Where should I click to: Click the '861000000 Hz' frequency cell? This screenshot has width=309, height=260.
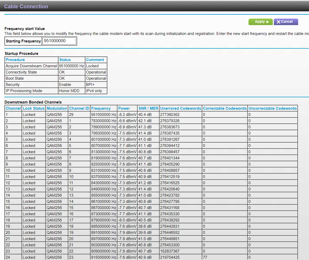(x=104, y=202)
